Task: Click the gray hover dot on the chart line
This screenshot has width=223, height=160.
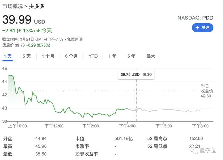Action: 136,110
